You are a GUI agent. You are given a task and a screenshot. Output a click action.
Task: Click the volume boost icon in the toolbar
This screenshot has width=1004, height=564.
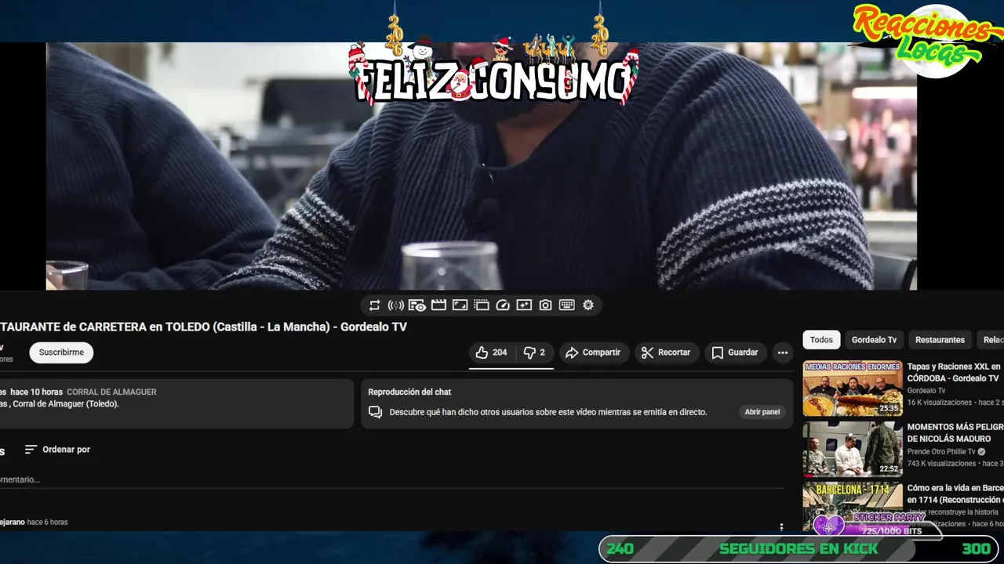click(x=395, y=305)
